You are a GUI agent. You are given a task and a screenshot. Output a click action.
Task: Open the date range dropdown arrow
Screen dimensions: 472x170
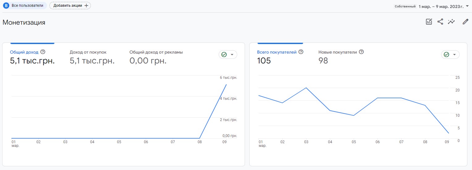[x=467, y=6]
